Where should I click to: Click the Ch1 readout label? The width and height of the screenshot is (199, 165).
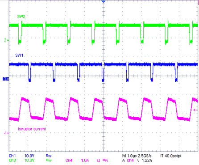[x=12, y=156]
